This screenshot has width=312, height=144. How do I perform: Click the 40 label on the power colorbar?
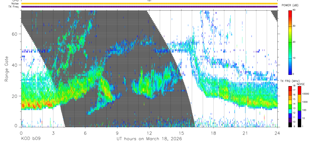coord(294,10)
